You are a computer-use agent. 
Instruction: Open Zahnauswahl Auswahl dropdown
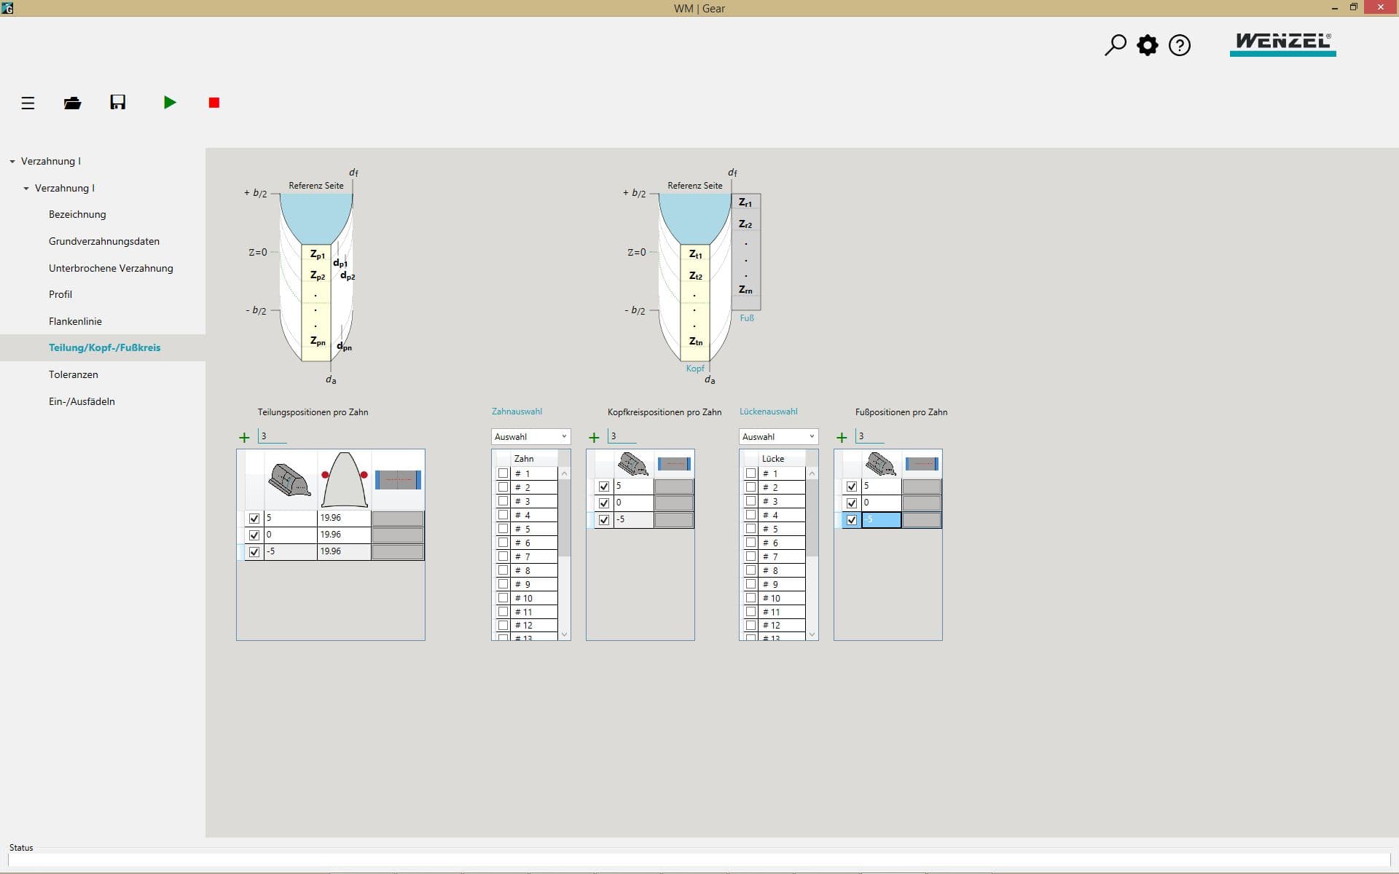coord(530,436)
